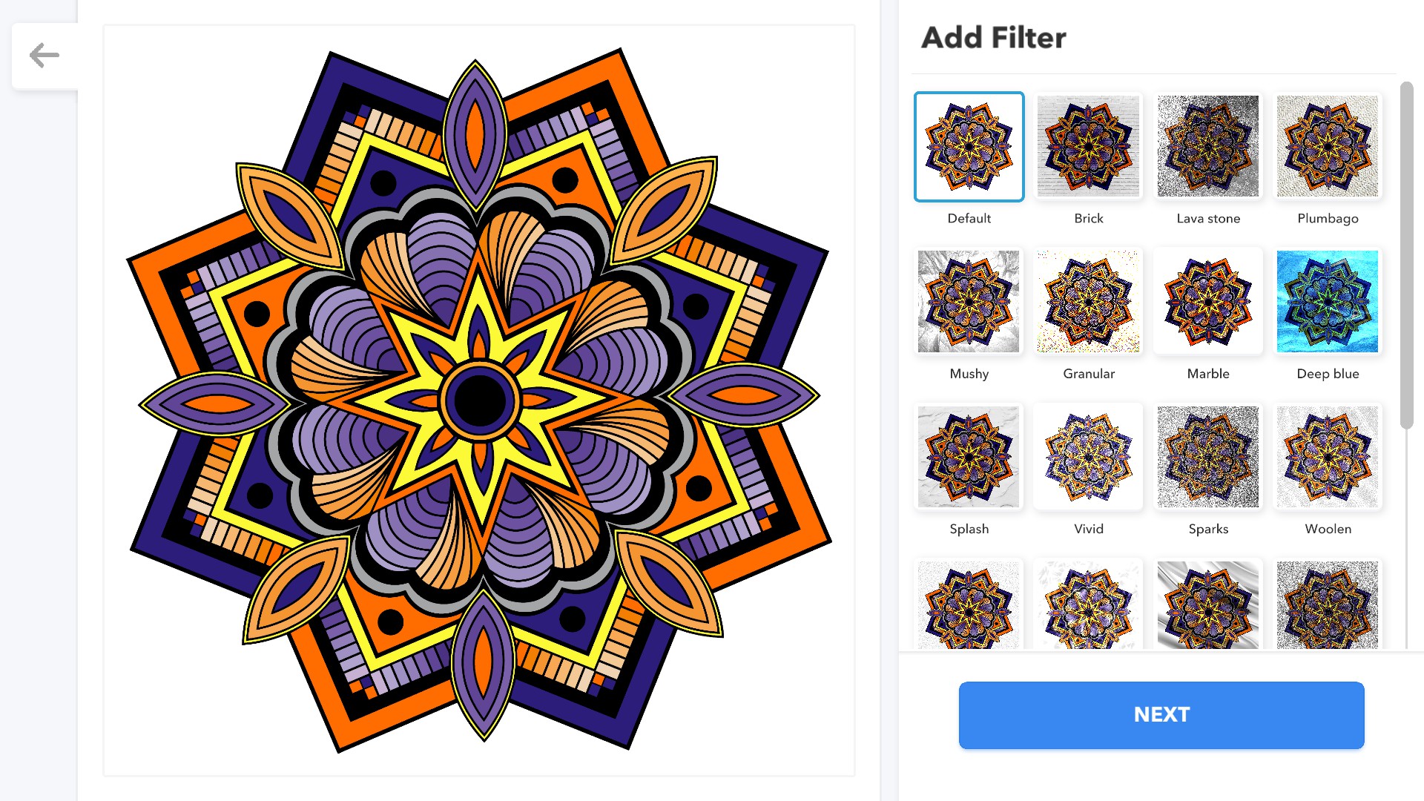This screenshot has height=801, width=1424.
Task: Apply the Mushy filter
Action: pos(969,302)
